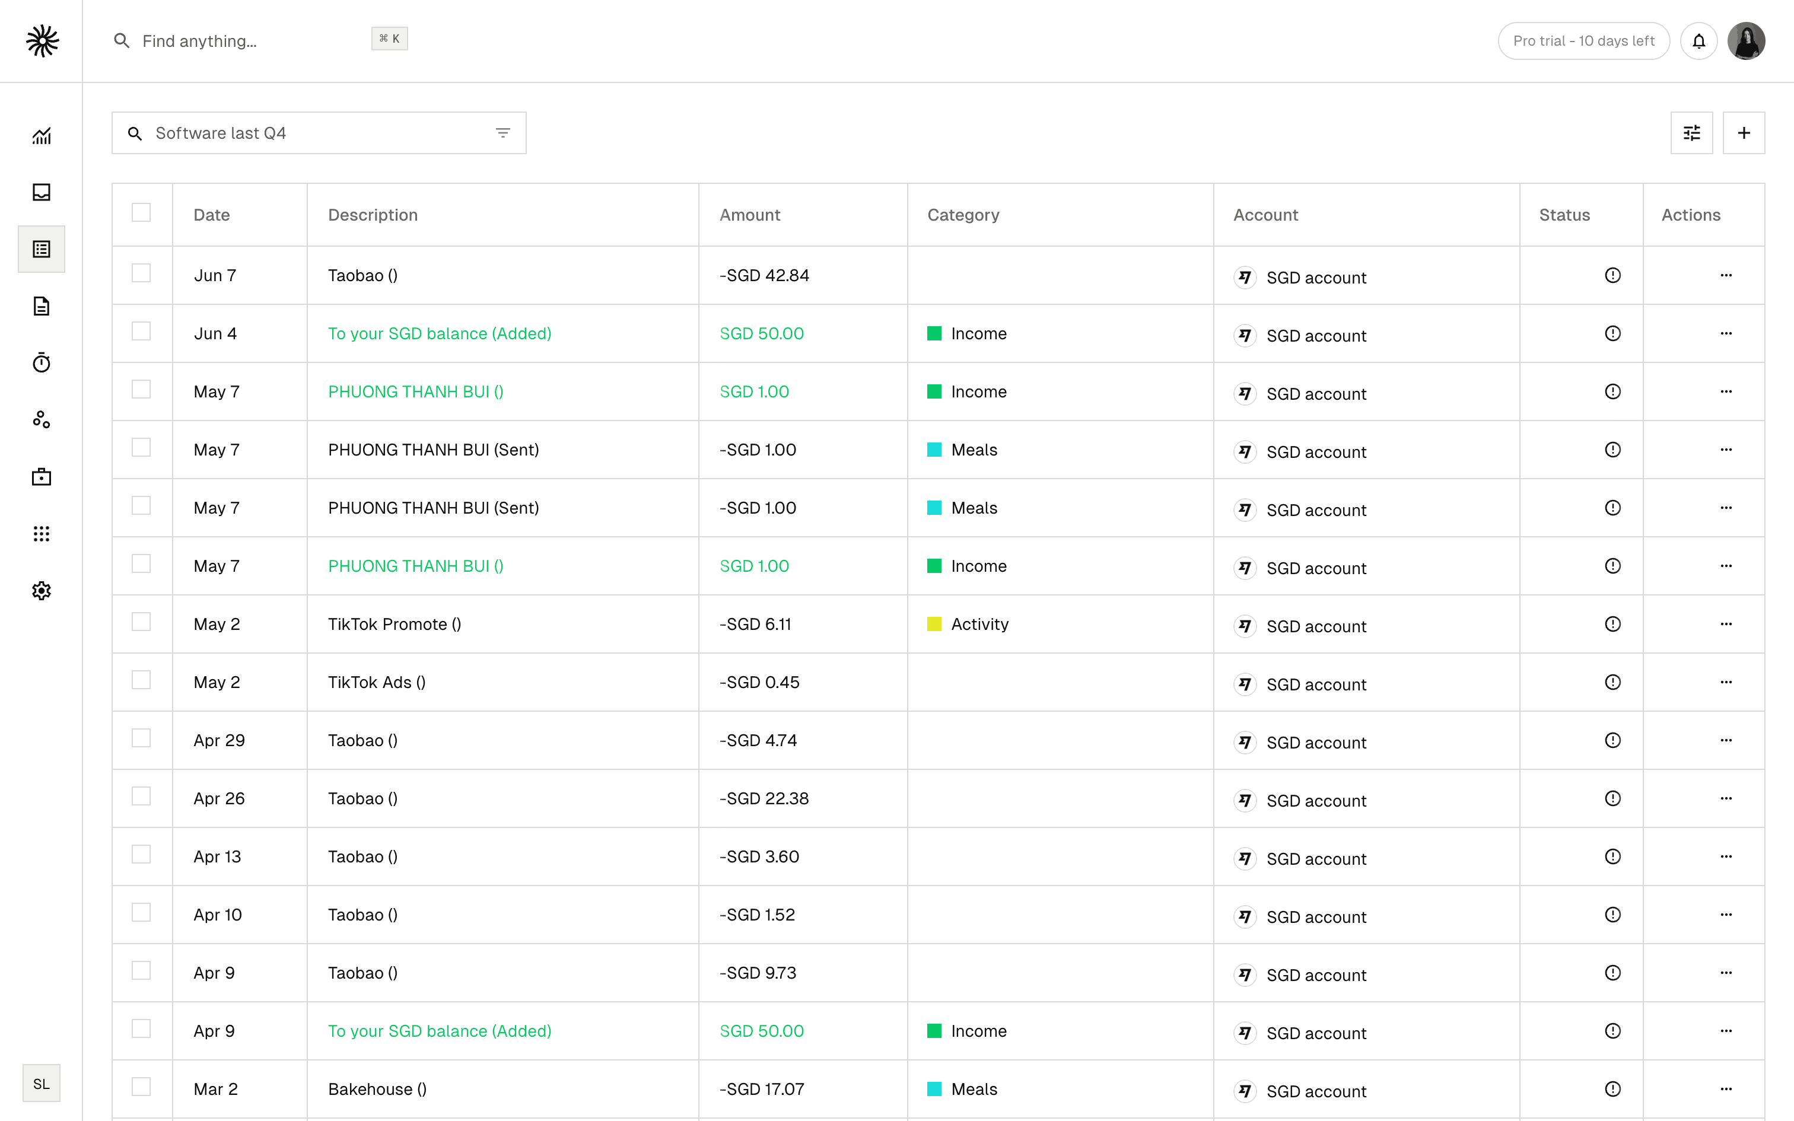The image size is (1794, 1121).
Task: Open row actions for the Jun 4 deposit
Action: click(x=1726, y=333)
